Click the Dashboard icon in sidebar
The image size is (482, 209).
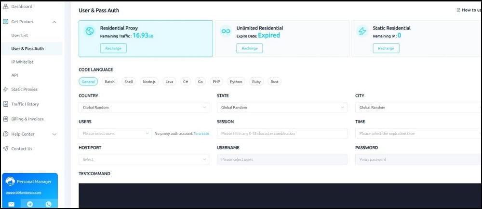5,6
